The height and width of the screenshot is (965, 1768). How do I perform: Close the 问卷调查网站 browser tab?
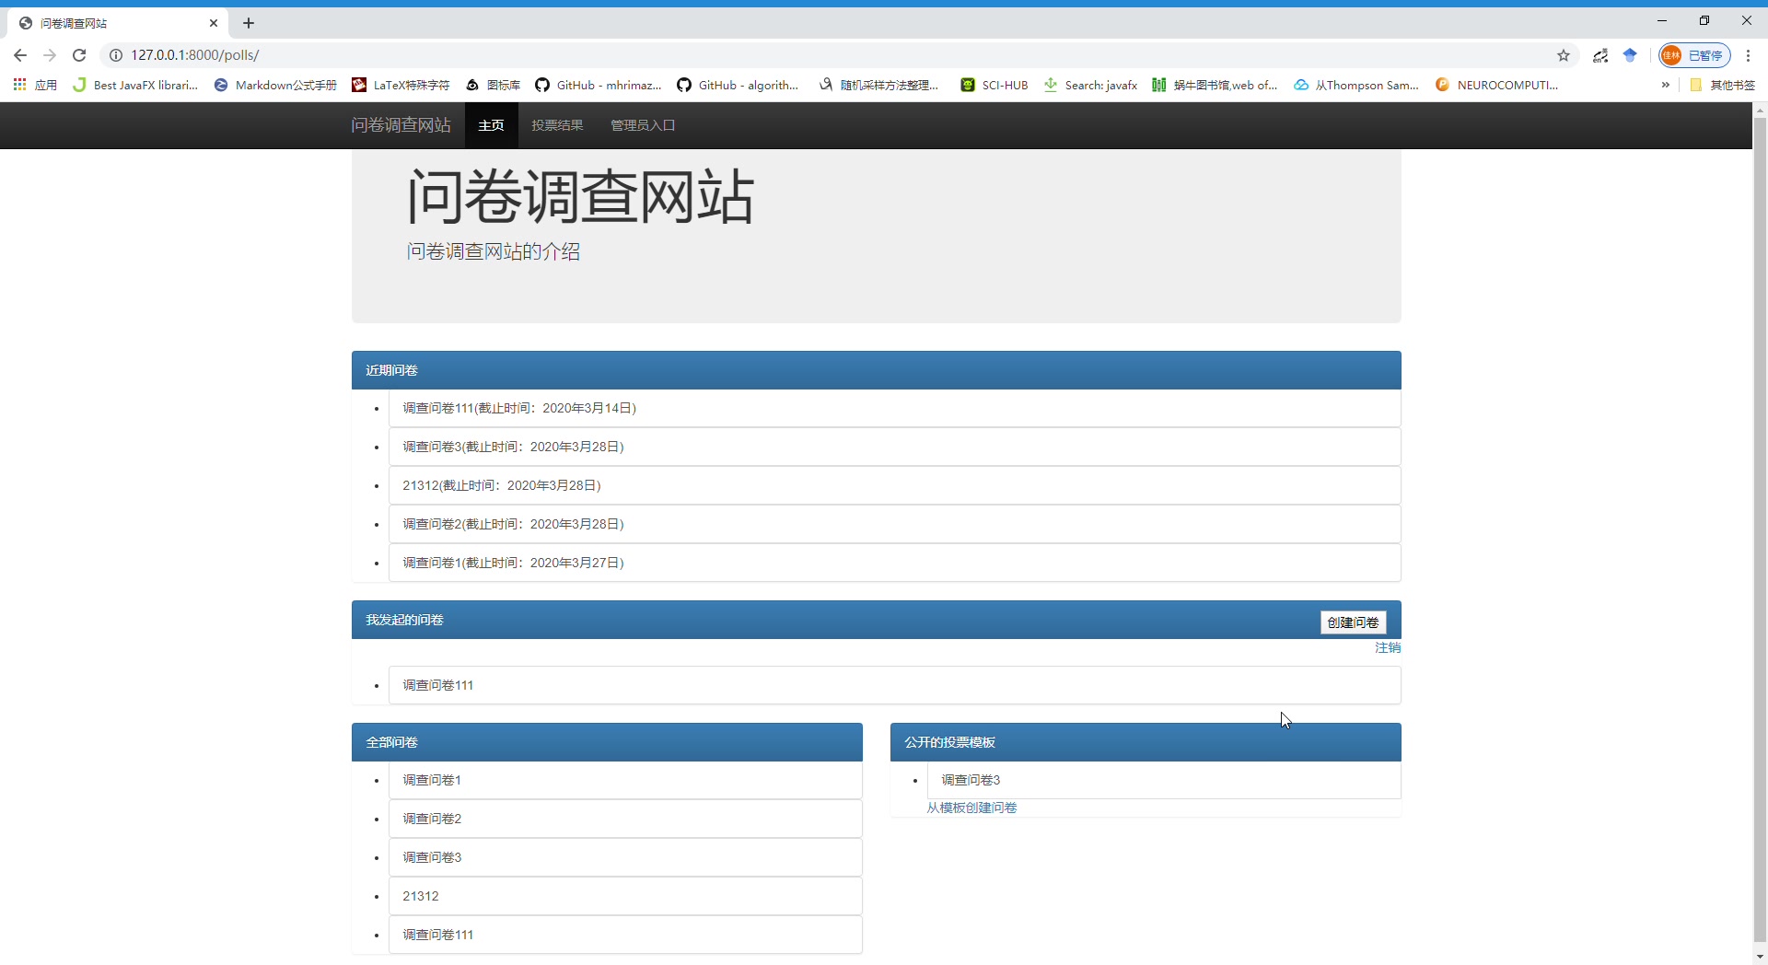(x=214, y=23)
